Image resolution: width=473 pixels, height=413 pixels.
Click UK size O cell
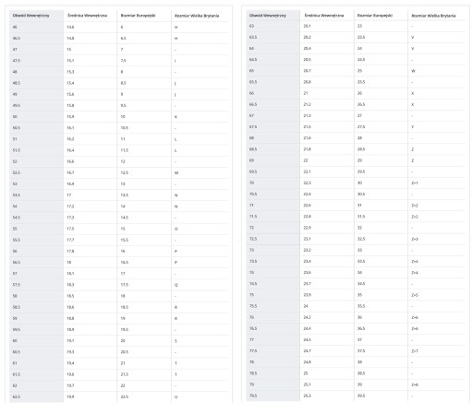coord(176,229)
